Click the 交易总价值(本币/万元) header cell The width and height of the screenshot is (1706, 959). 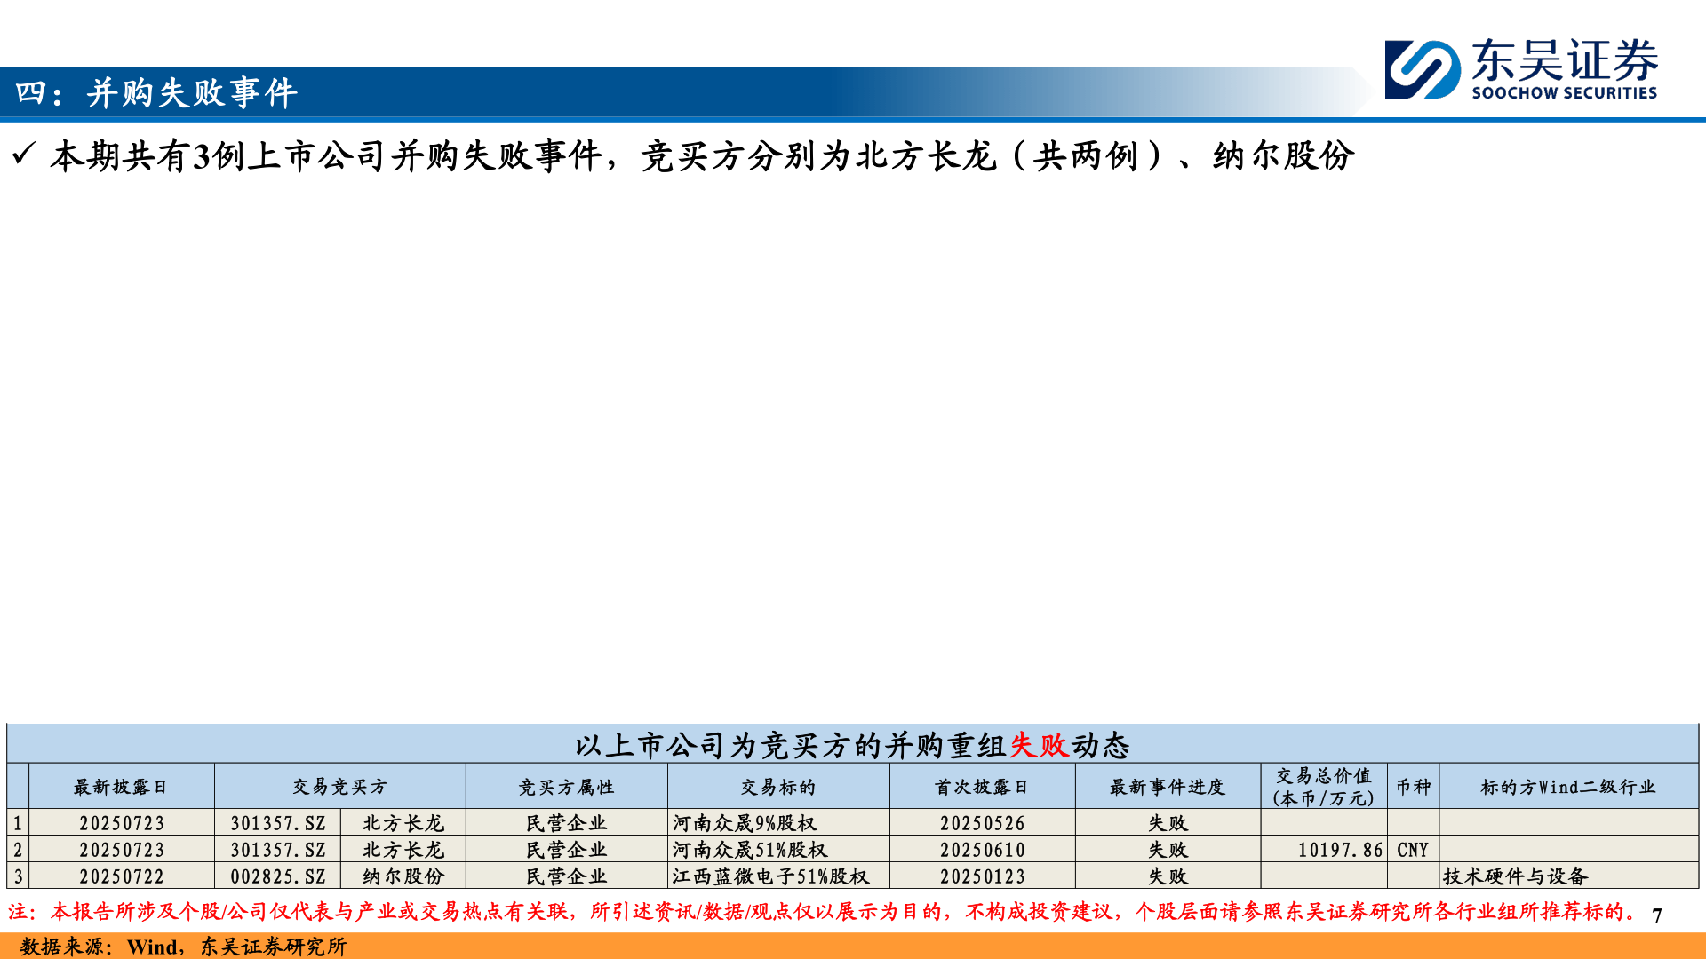pyautogui.click(x=1325, y=785)
